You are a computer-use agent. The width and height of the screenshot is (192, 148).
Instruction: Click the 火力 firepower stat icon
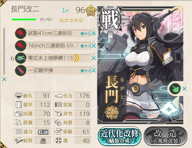[58, 96]
